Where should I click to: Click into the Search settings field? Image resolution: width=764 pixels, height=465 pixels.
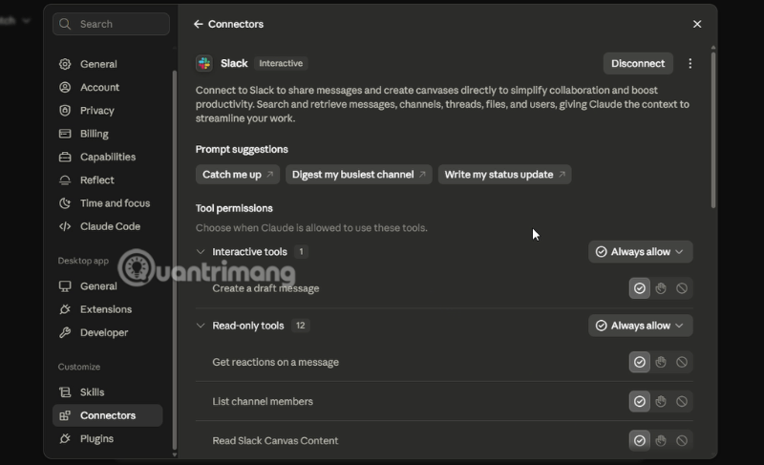111,24
